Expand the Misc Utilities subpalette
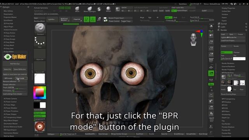 coord(9,11)
